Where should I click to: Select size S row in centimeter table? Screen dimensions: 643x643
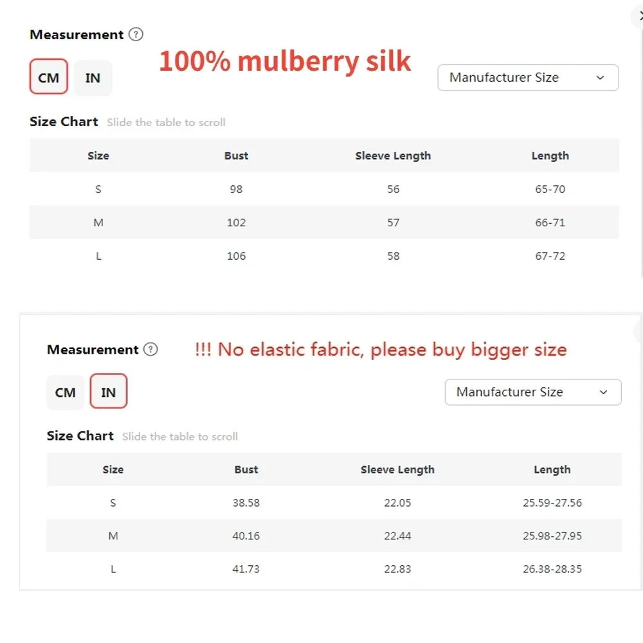click(98, 189)
